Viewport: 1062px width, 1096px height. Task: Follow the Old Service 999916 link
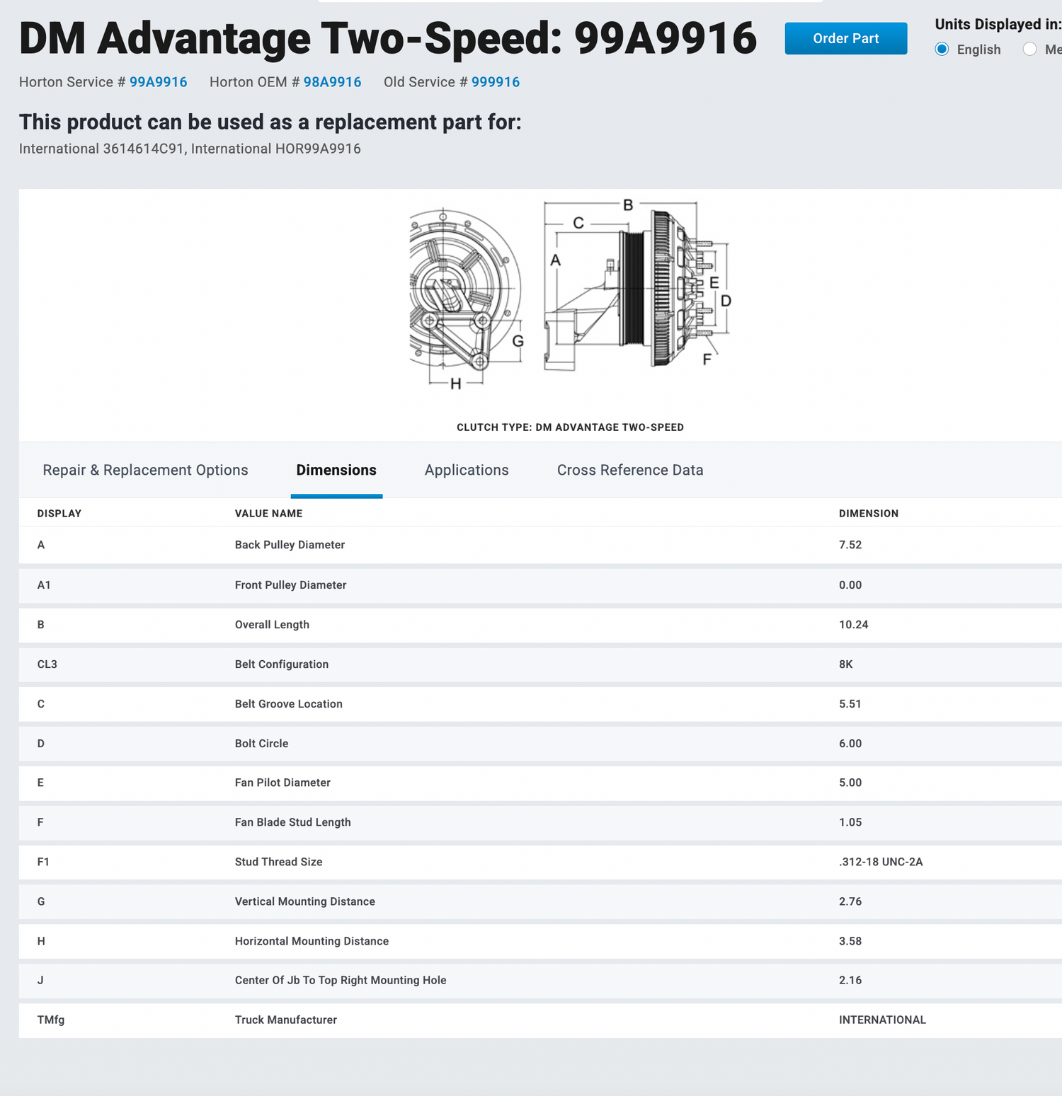(x=495, y=82)
